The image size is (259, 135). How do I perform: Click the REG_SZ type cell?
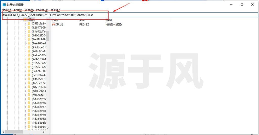(x=84, y=24)
